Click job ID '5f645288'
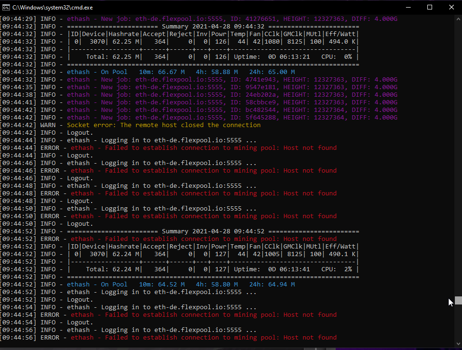462x350 pixels. point(261,118)
